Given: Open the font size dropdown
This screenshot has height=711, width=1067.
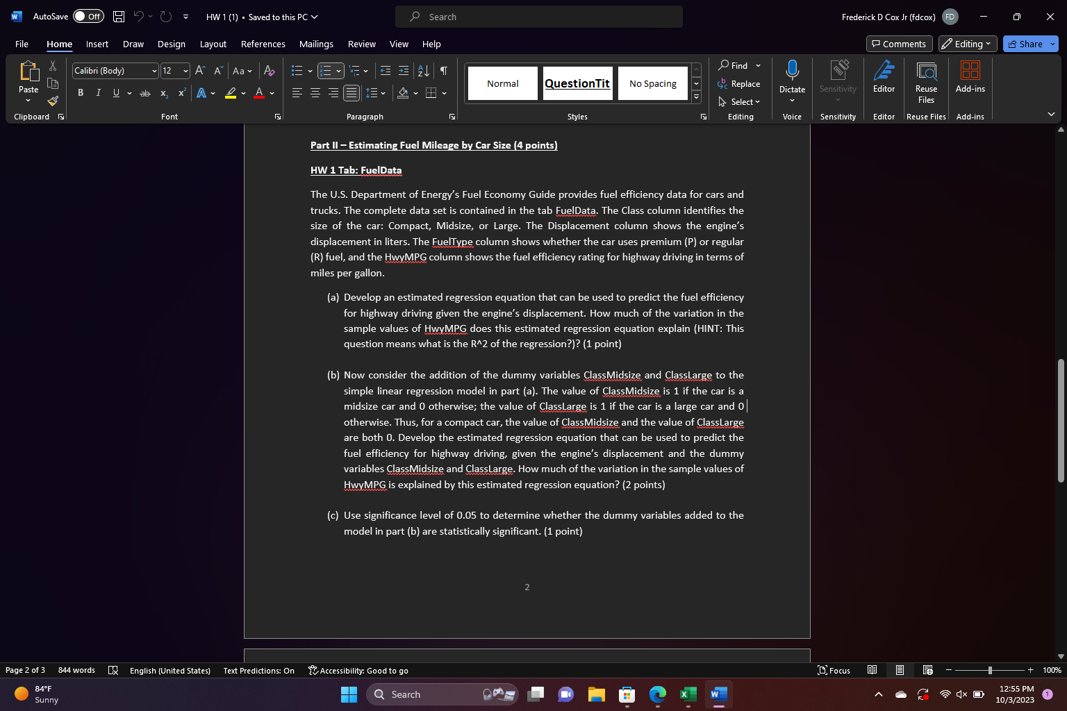Looking at the screenshot, I should (x=185, y=71).
